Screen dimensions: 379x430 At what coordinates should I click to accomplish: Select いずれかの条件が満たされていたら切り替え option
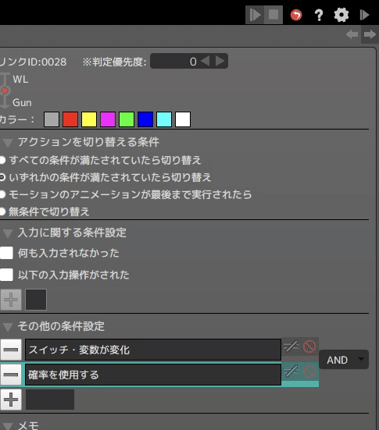coord(2,177)
